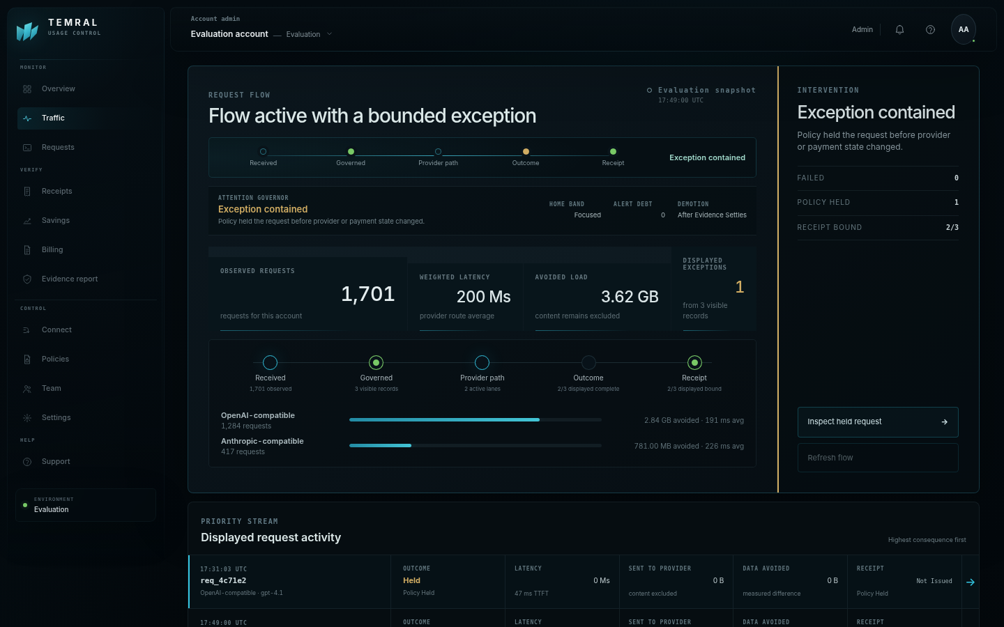Click the Observed requests 1,701 card
This screenshot has height=627, width=1004.
click(308, 294)
